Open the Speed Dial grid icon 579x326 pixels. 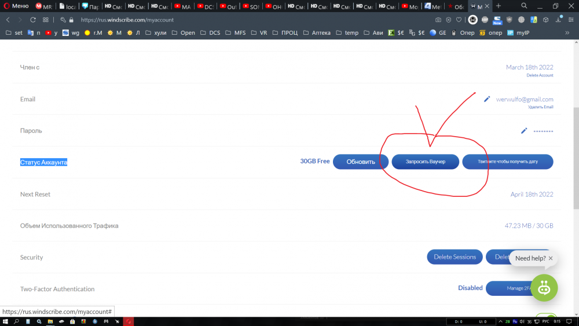(45, 20)
